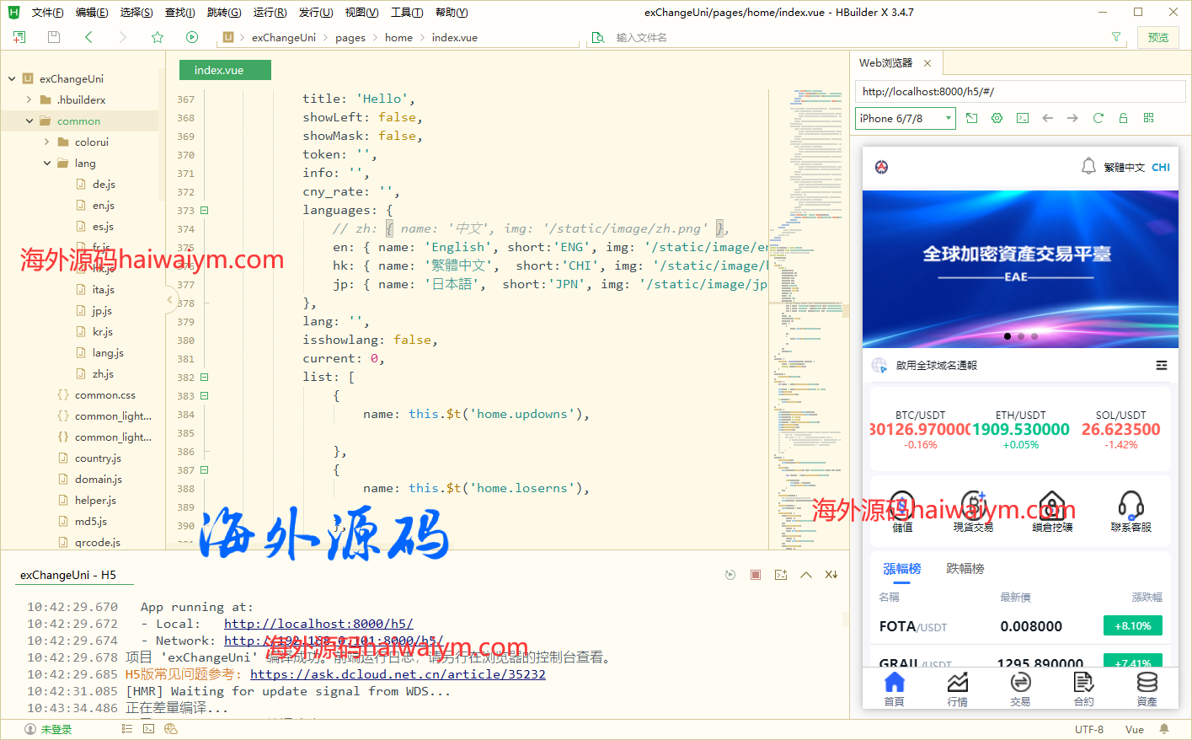Click the save disk icon
The height and width of the screenshot is (740, 1192).
54,37
